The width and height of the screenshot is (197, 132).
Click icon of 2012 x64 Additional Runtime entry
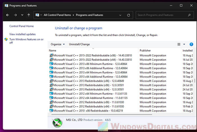pos(51,98)
